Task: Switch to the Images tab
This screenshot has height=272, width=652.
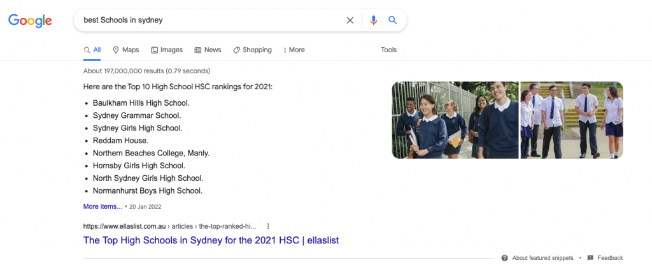Action: (167, 50)
